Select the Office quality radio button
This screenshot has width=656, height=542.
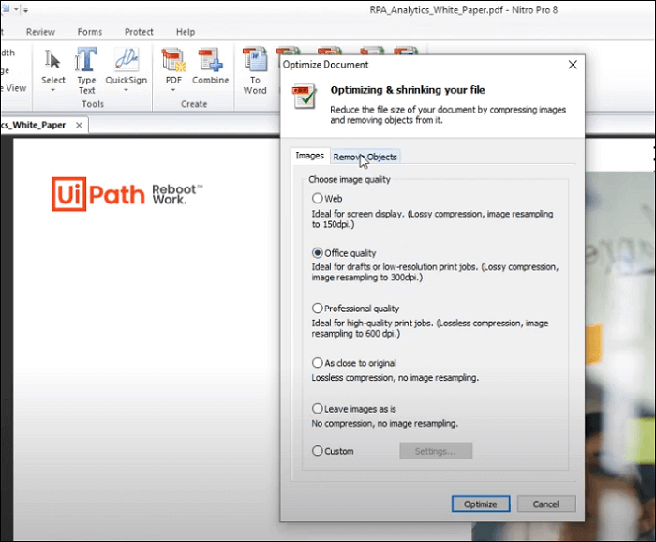[x=318, y=253]
